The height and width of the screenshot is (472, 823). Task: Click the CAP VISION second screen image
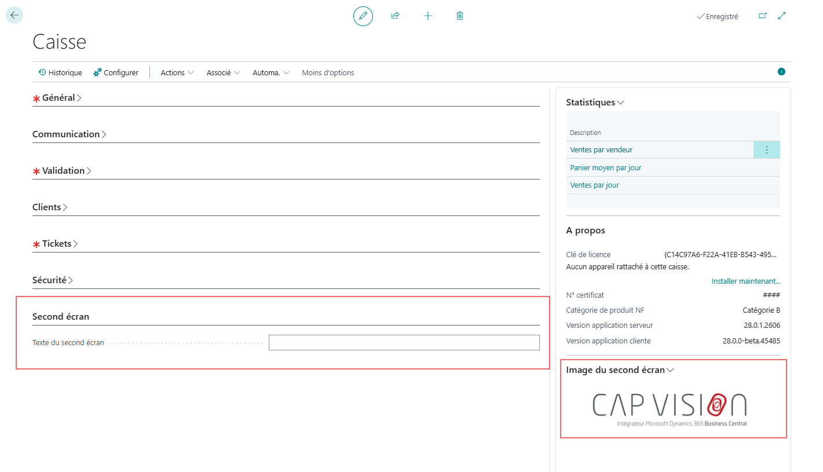point(669,409)
